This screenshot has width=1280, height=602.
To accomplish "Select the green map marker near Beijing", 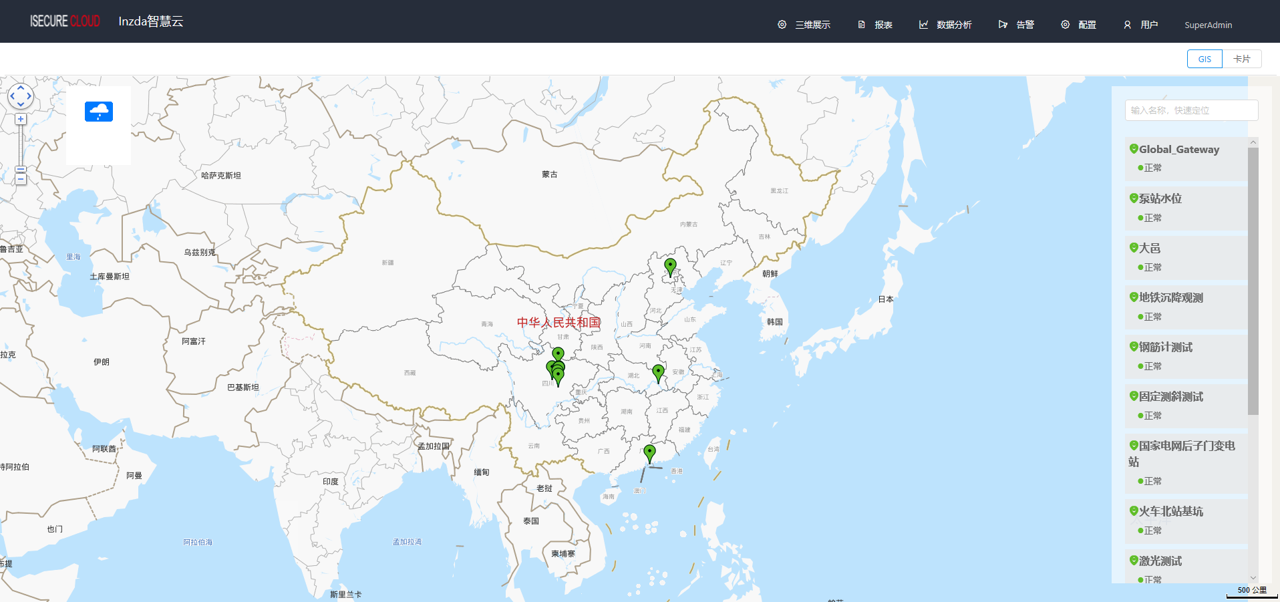I will (670, 266).
